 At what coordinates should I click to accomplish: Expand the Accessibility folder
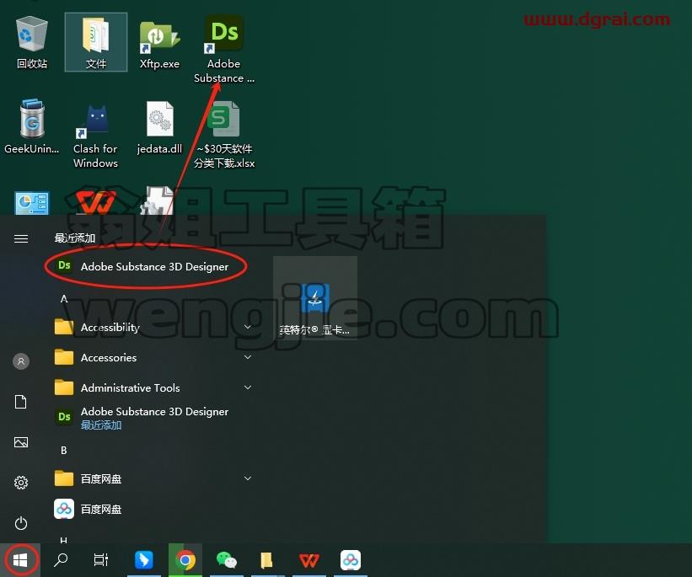pos(153,327)
